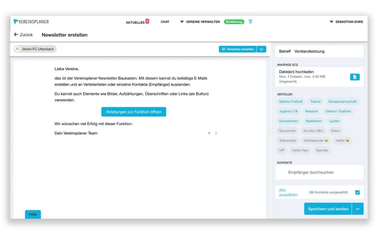
Task: Click the Vorschau ansehen button
Action: [238, 49]
